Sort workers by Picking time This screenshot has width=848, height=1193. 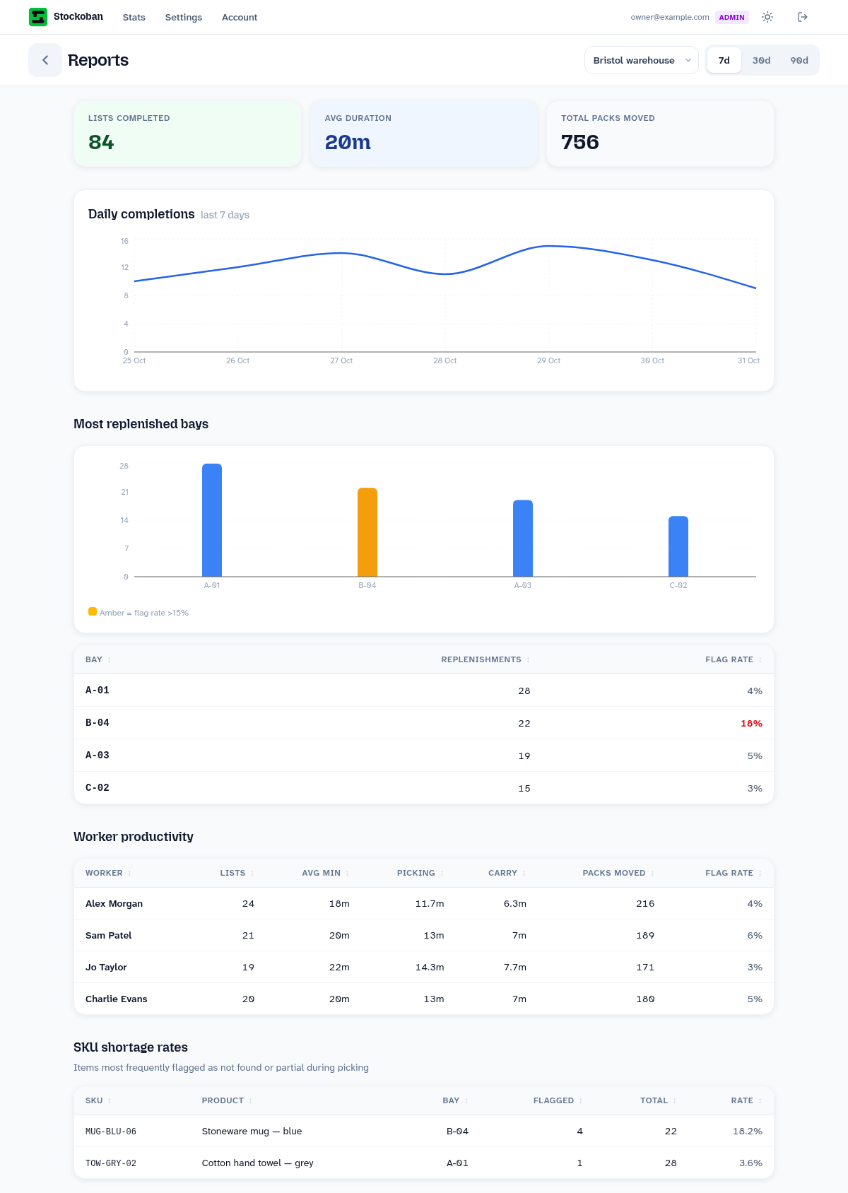coord(420,873)
